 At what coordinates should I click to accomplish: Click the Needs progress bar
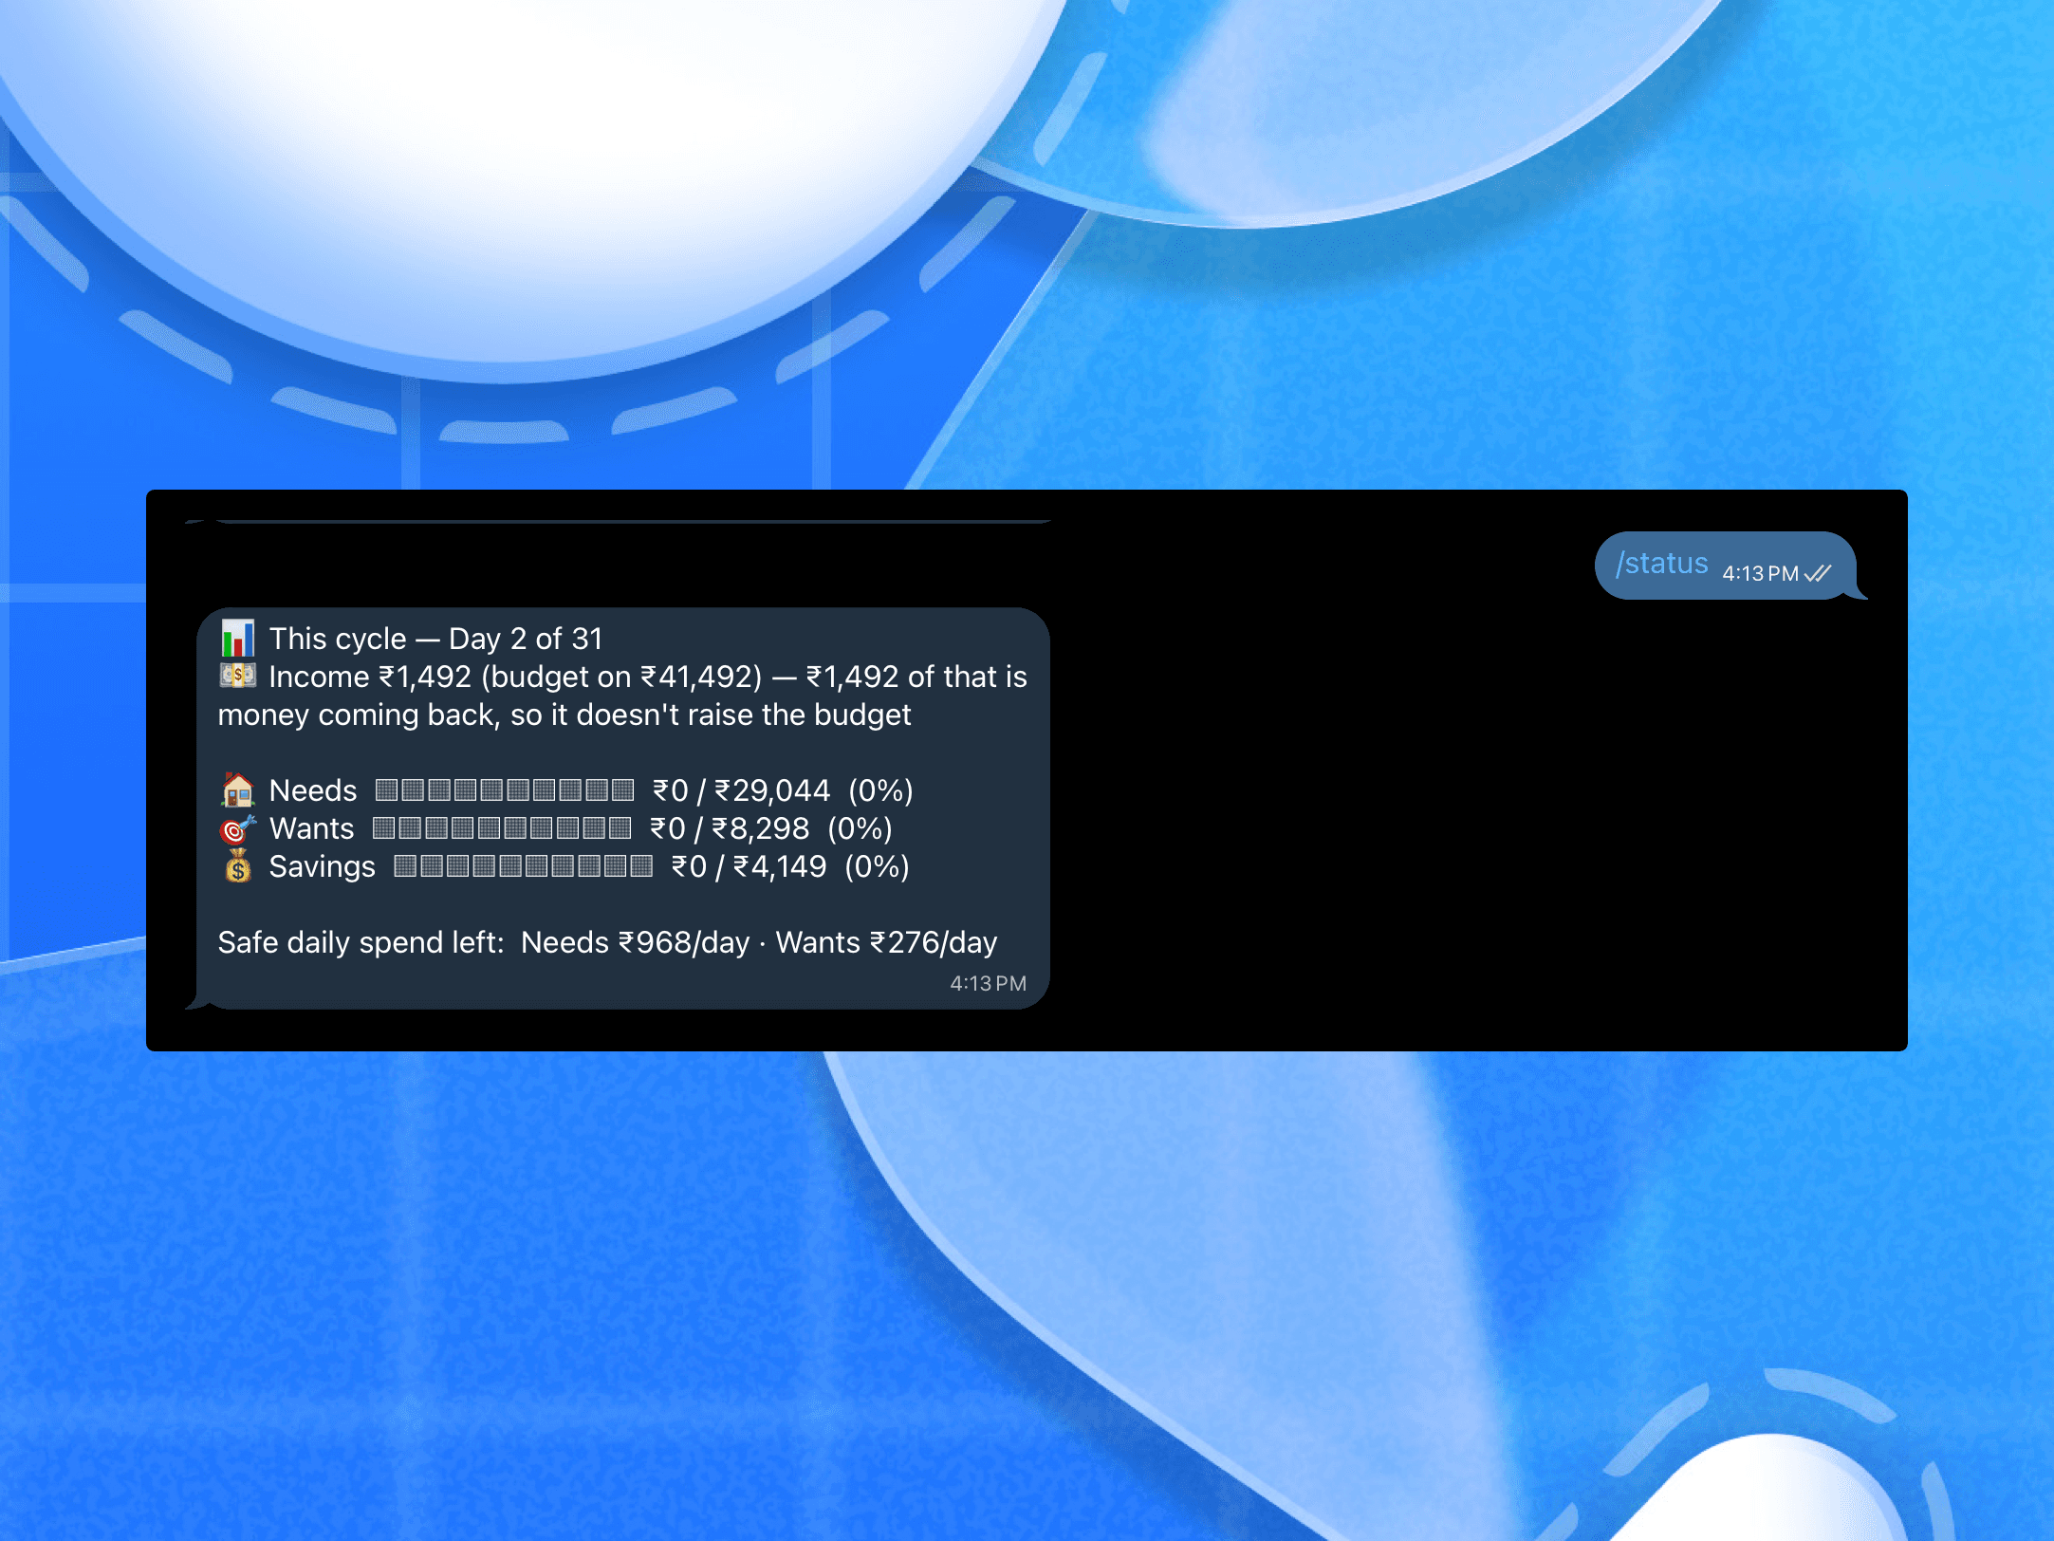pos(505,789)
